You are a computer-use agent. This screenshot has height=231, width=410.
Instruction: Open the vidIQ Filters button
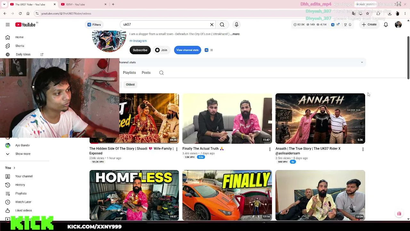[94, 25]
